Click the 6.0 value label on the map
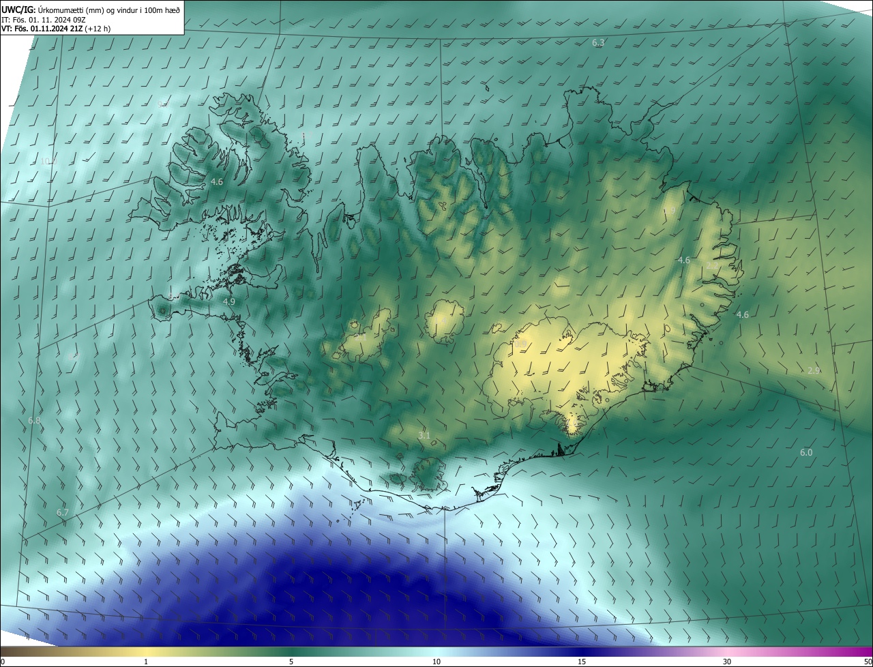The image size is (873, 667). click(806, 453)
